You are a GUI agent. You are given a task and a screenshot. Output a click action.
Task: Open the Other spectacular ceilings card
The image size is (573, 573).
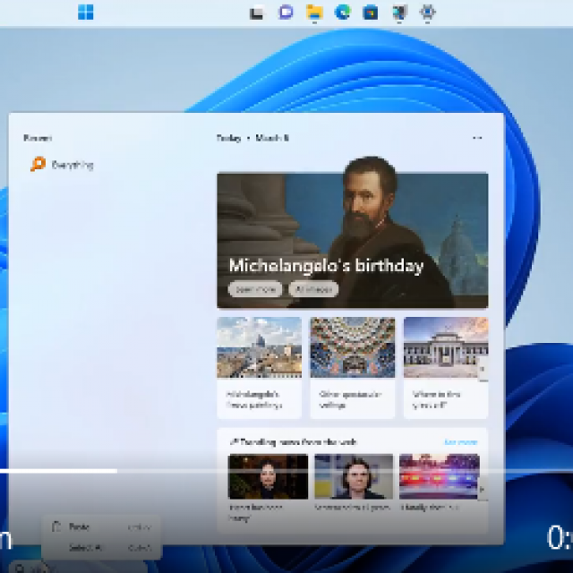[352, 368]
